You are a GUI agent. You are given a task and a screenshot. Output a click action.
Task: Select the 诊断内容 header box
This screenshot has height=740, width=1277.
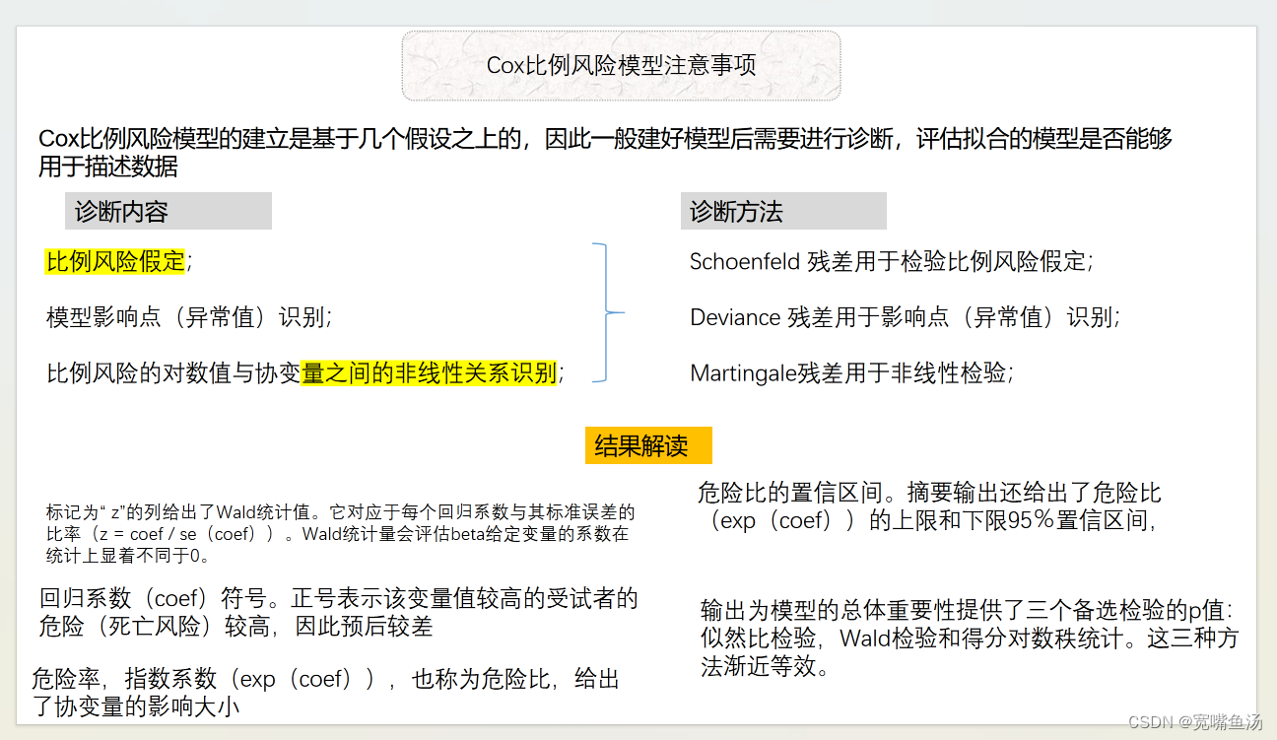(168, 210)
